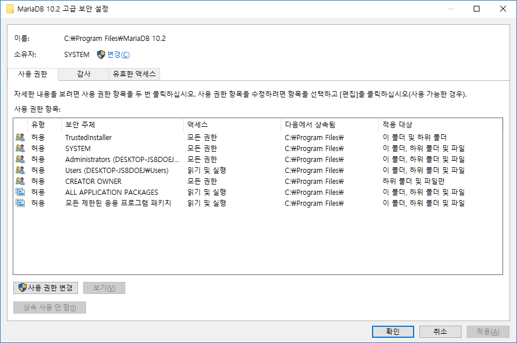Select the user icon for Administrators row
The width and height of the screenshot is (517, 343).
point(20,159)
